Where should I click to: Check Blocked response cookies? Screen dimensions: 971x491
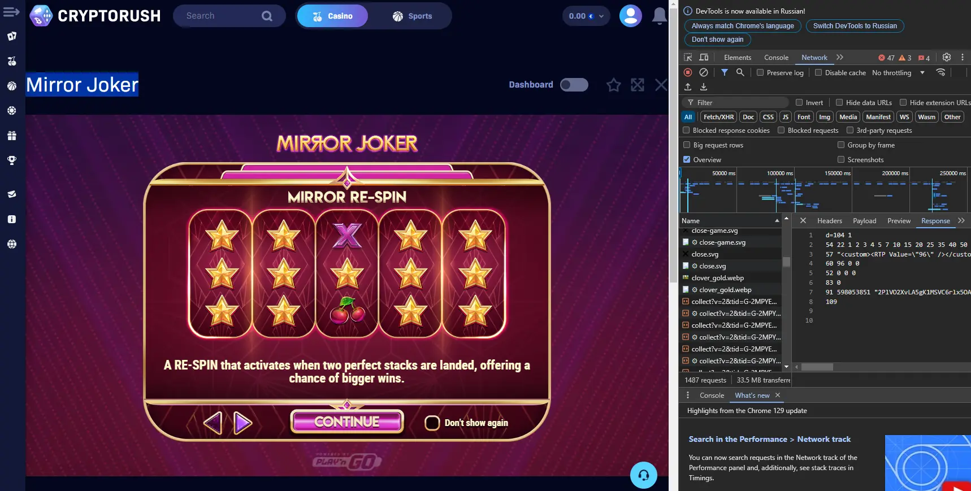click(686, 131)
